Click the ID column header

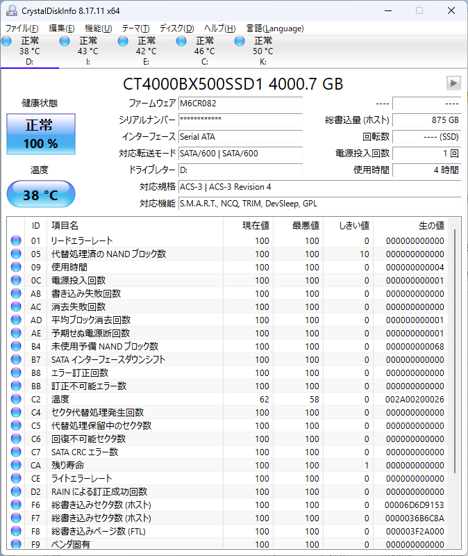coord(36,225)
